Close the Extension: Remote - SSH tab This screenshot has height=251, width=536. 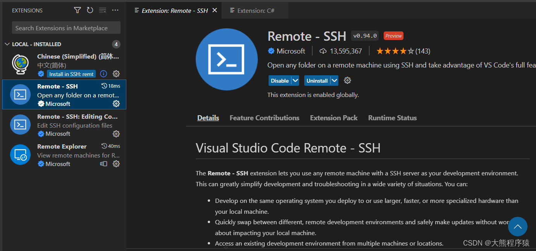[x=215, y=10]
